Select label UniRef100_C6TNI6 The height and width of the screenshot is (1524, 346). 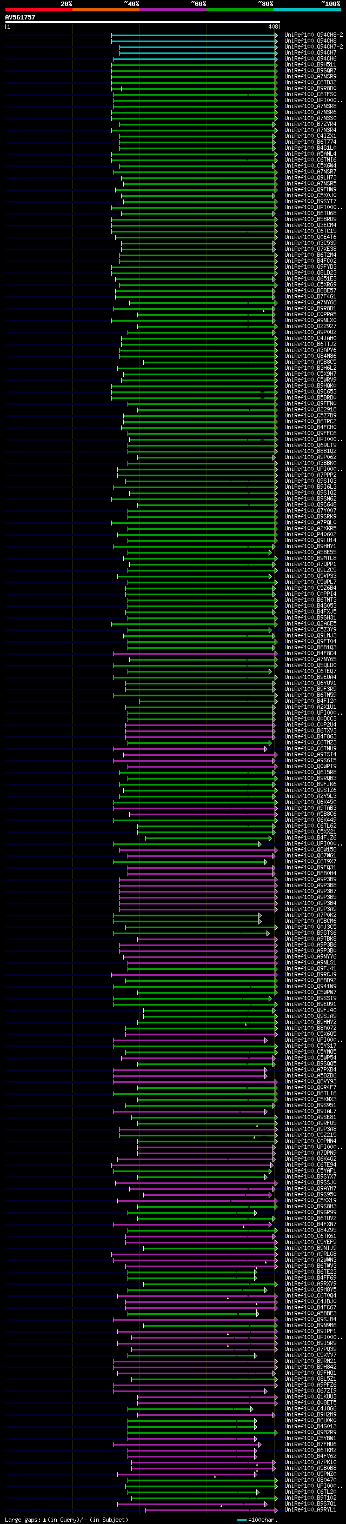click(x=310, y=159)
